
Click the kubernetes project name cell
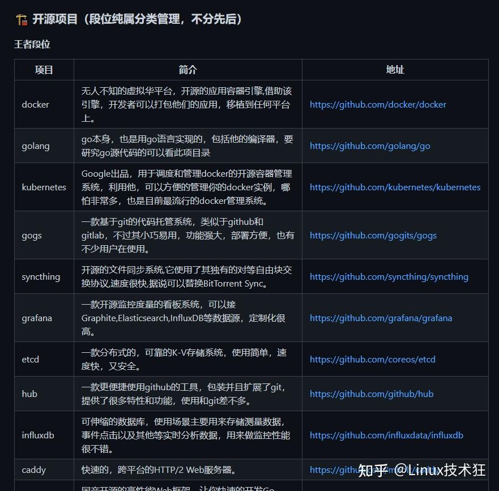click(x=44, y=187)
